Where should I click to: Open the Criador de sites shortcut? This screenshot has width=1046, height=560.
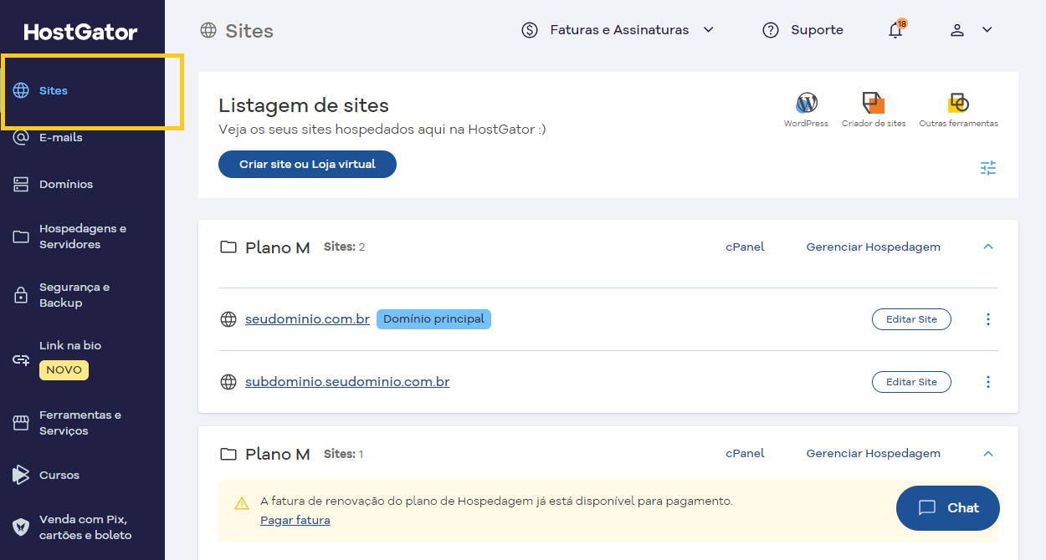(874, 109)
